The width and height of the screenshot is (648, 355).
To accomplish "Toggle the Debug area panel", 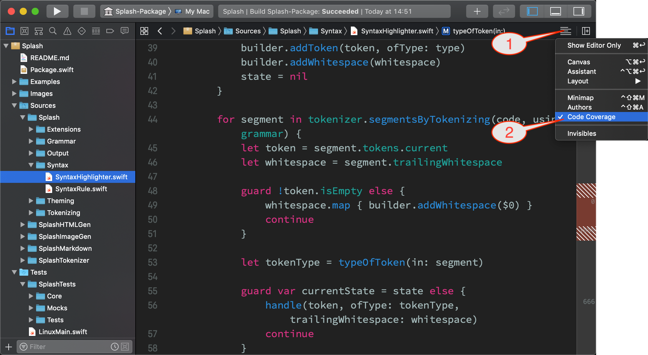I will click(x=555, y=11).
